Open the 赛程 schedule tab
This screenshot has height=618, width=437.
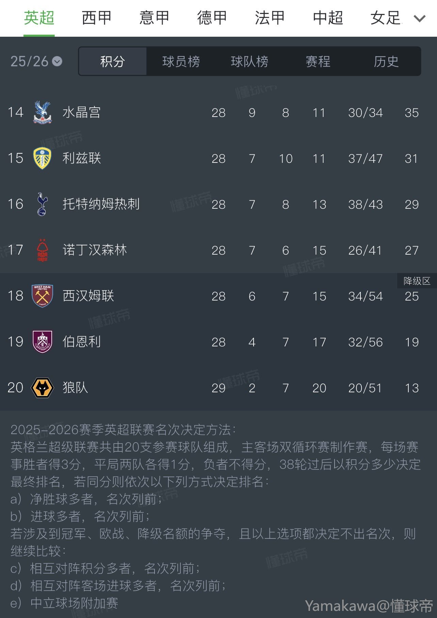click(x=318, y=62)
